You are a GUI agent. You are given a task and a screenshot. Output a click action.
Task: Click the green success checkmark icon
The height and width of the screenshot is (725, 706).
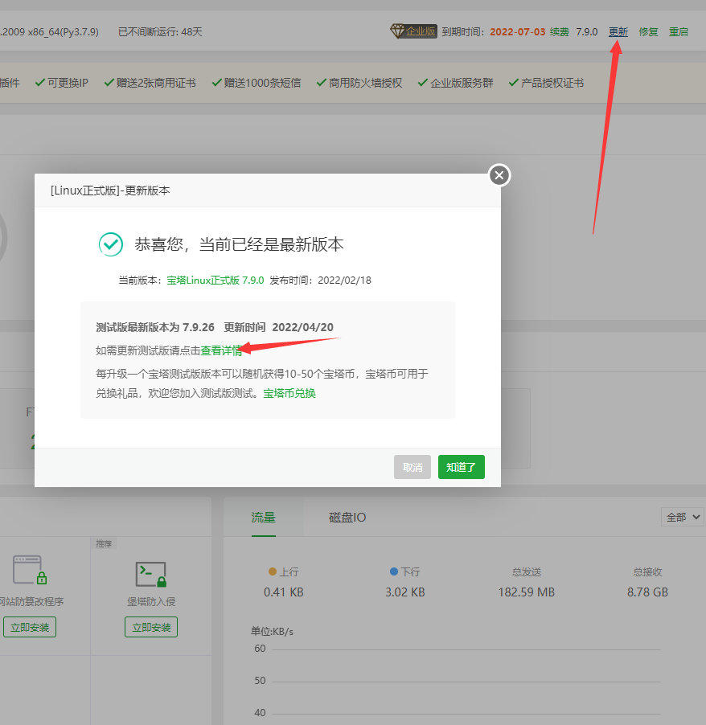(111, 244)
